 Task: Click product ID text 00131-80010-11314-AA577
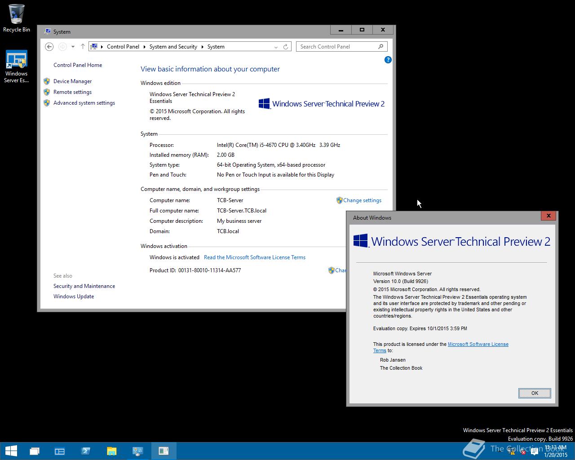(209, 270)
